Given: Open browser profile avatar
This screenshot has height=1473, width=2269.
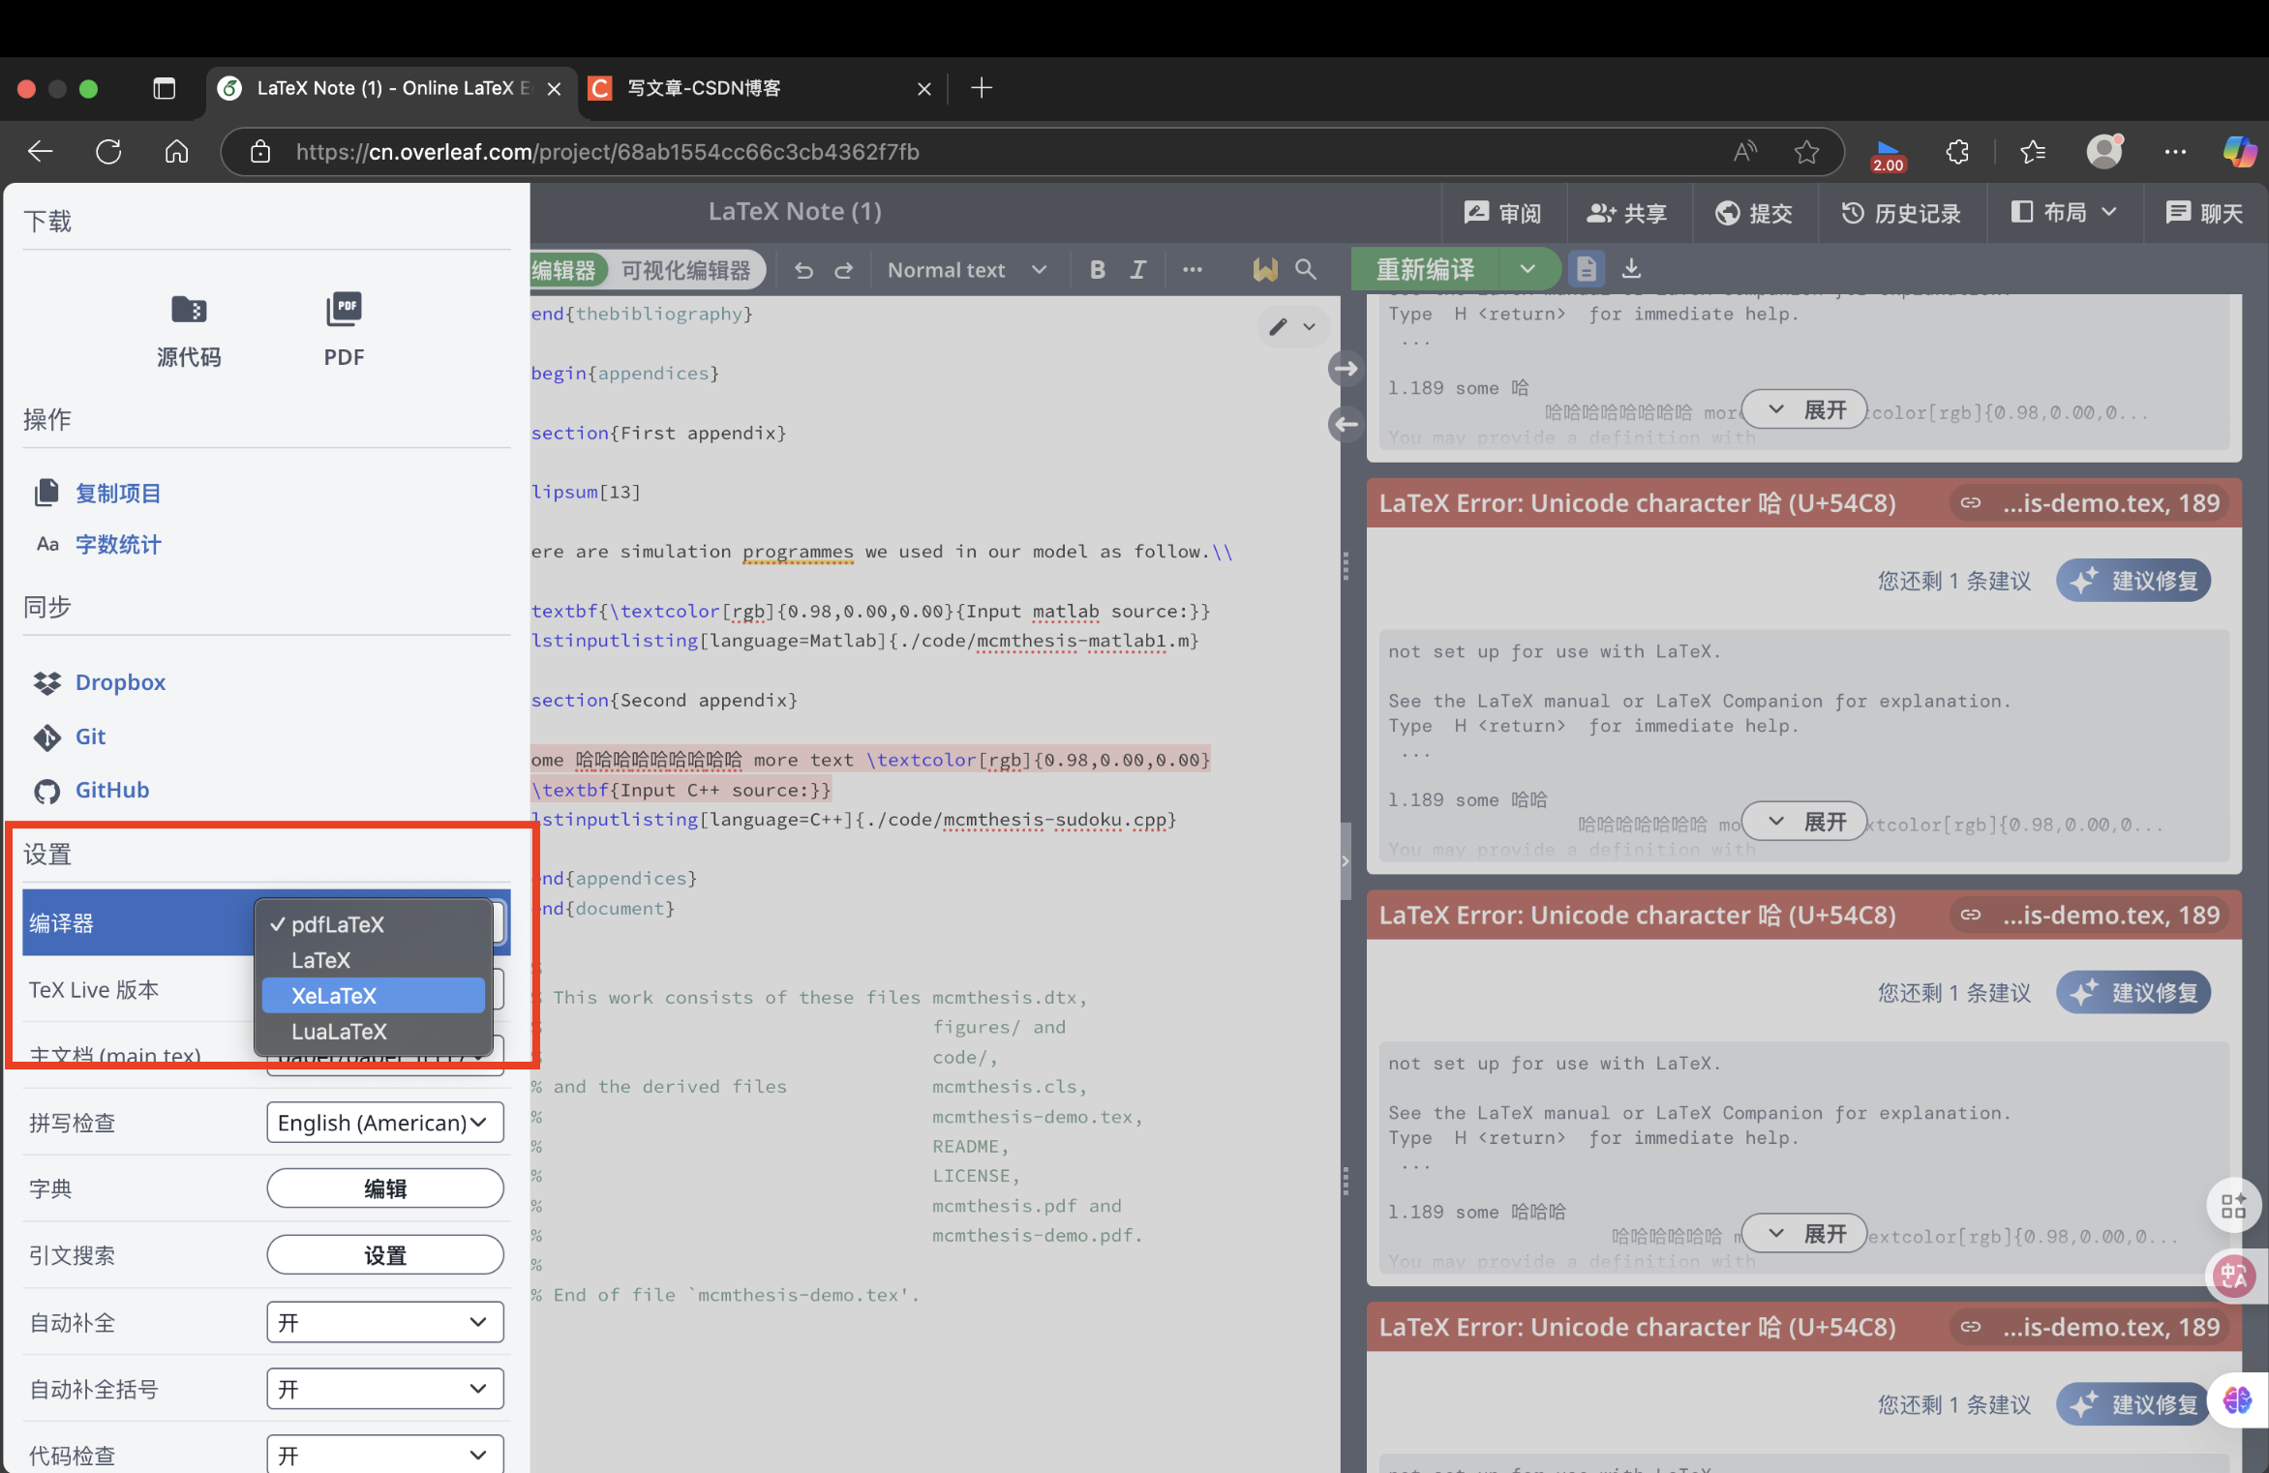Looking at the screenshot, I should [x=2104, y=152].
